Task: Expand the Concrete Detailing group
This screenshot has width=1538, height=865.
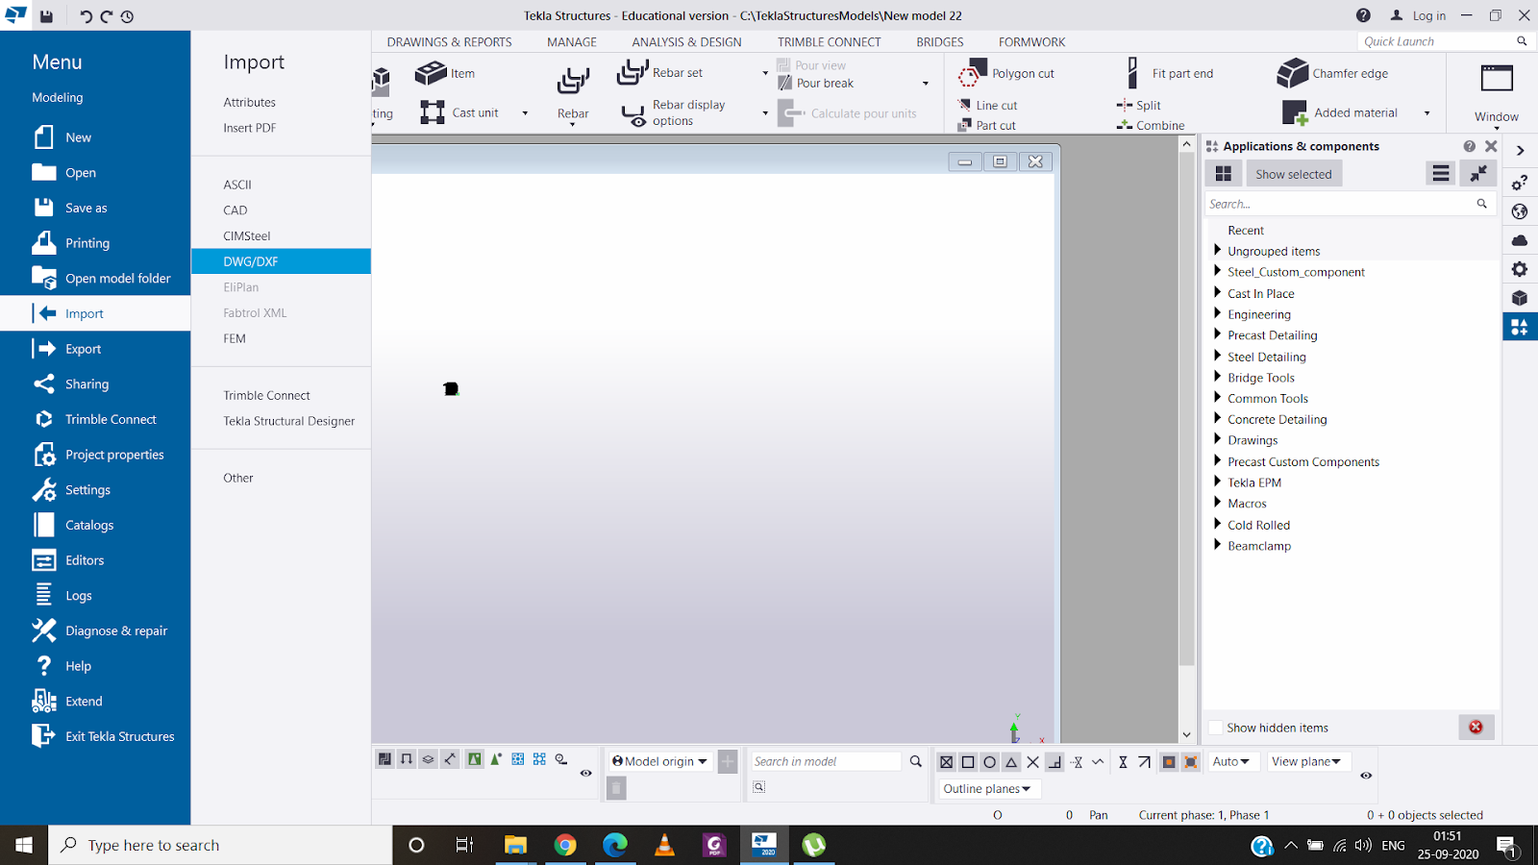Action: pyautogui.click(x=1218, y=418)
